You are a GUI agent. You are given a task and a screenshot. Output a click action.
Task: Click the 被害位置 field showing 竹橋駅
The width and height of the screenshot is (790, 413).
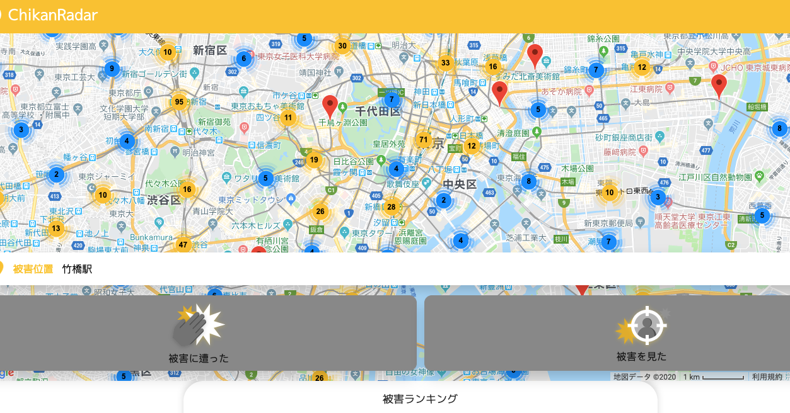point(395,269)
